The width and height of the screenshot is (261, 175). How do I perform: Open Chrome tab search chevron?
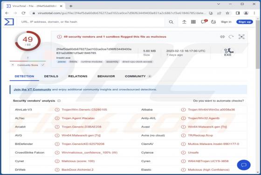pyautogui.click(x=219, y=4)
